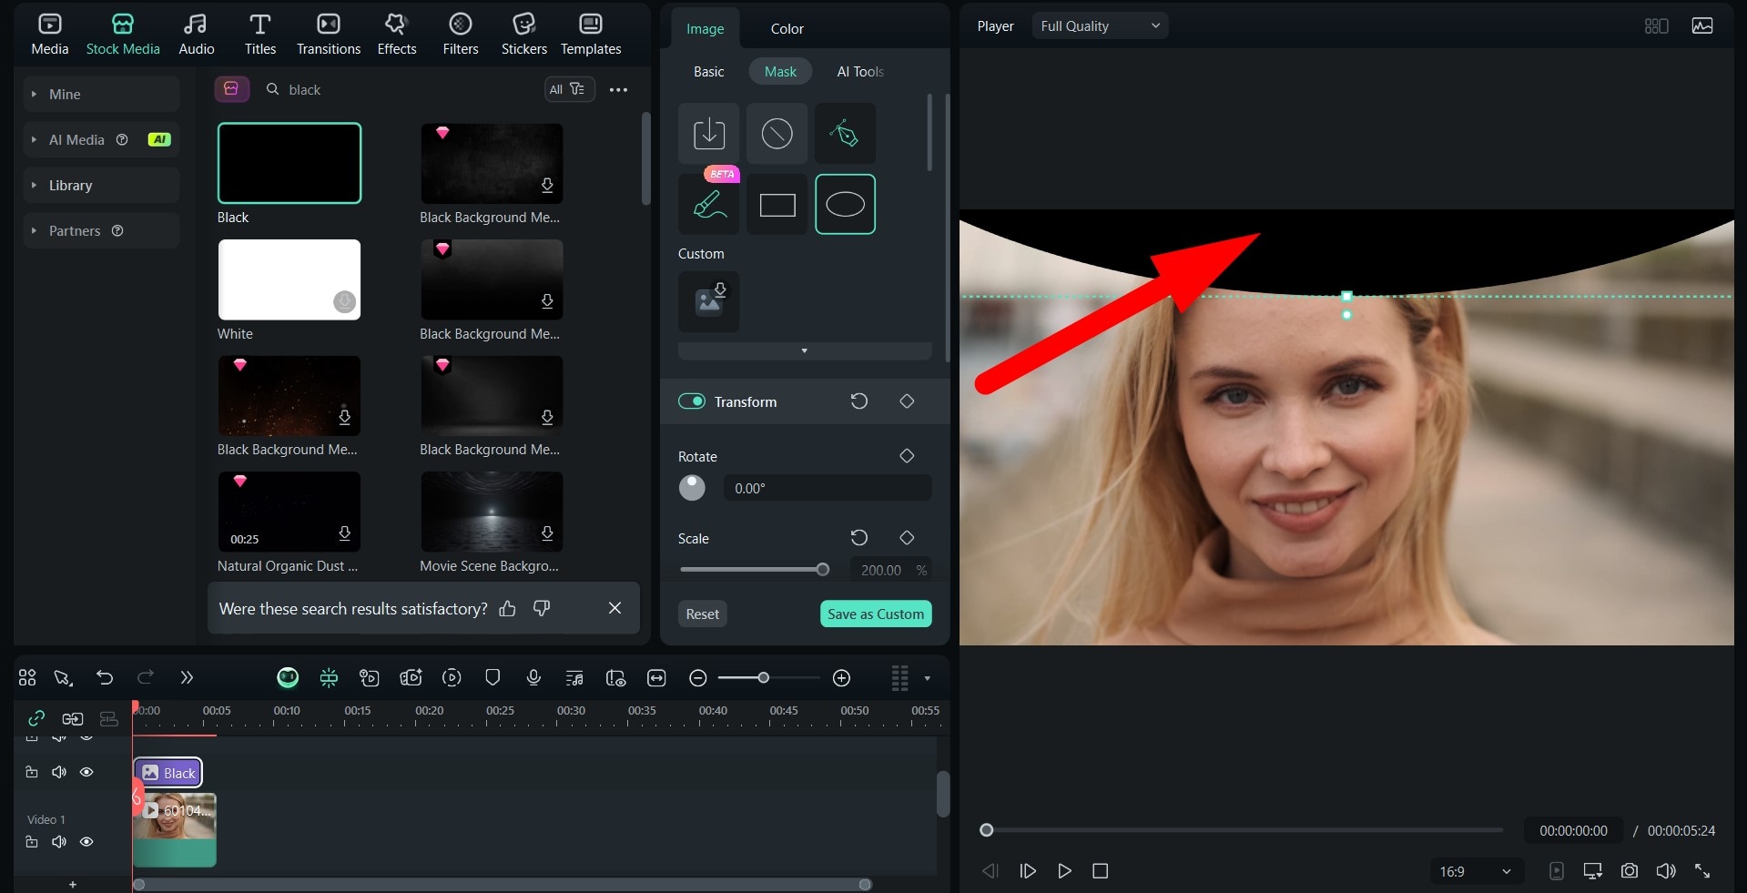
Task: Select the ellipse mask shape
Action: click(845, 204)
